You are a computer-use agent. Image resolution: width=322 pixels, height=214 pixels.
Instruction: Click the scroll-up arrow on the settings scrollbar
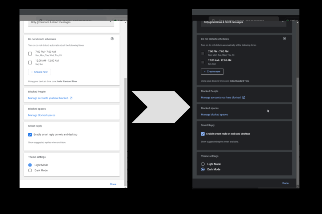125,22
